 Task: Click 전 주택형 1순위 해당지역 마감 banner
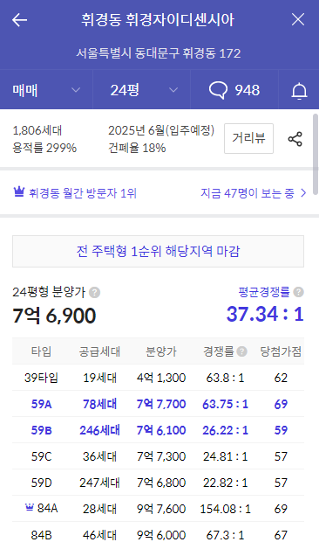158,251
